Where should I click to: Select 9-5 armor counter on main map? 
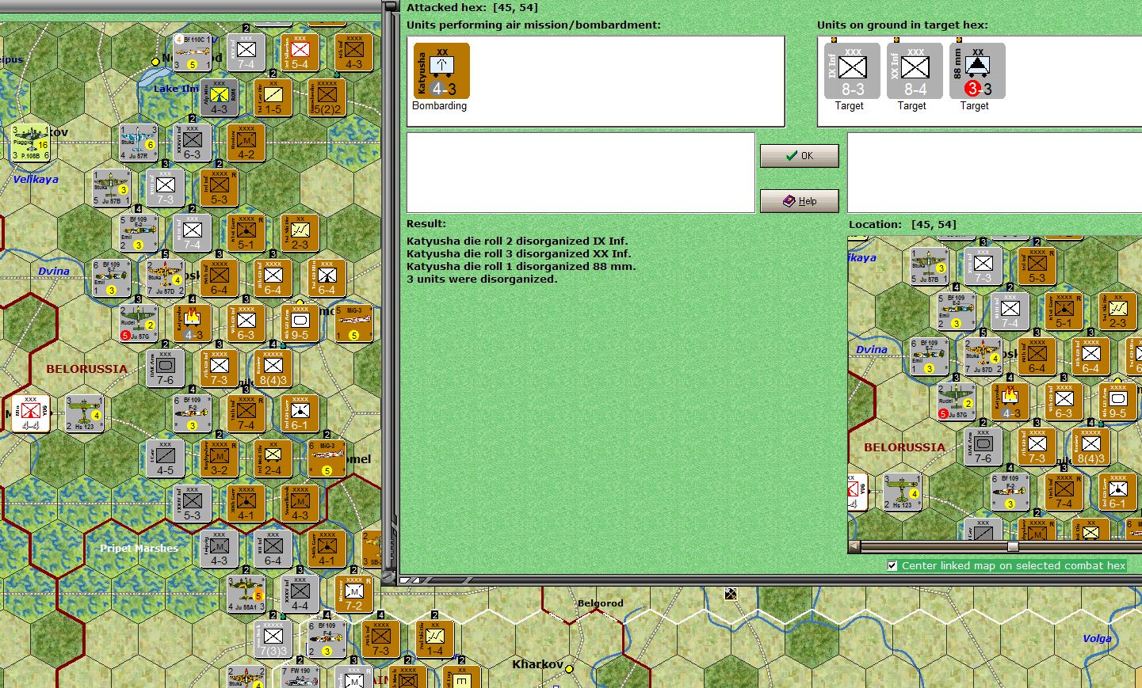(x=300, y=323)
